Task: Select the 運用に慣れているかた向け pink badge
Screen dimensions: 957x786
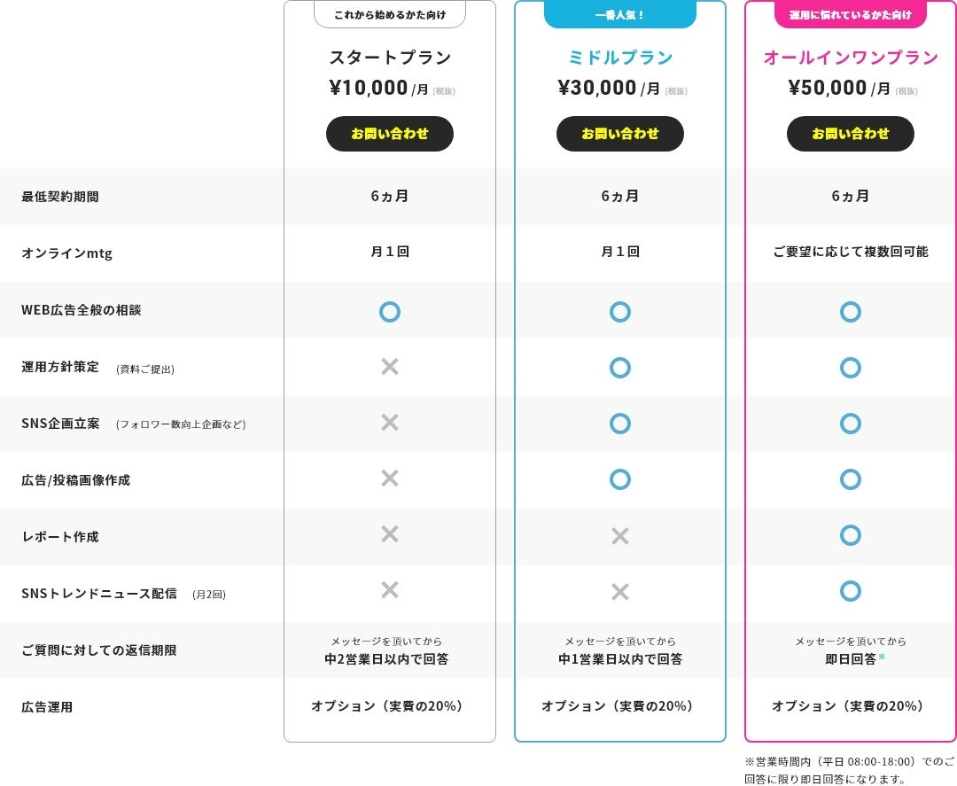Action: pyautogui.click(x=851, y=14)
